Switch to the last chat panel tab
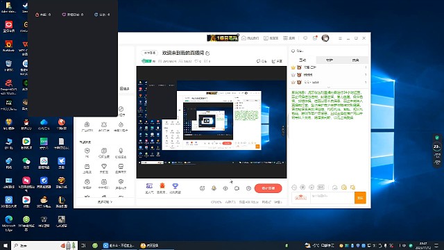This screenshot has height=250, width=444. pyautogui.click(x=355, y=60)
